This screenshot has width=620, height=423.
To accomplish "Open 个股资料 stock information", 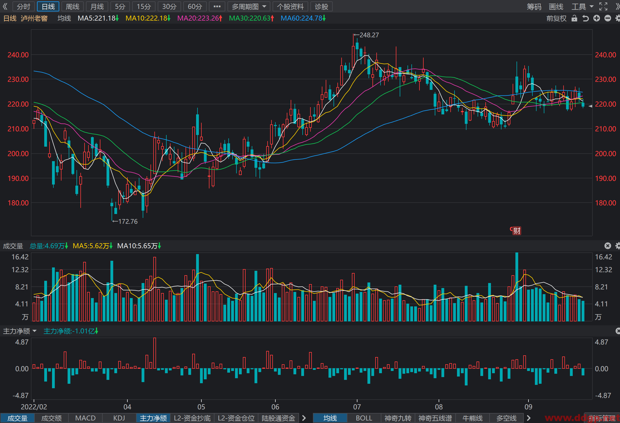I will tap(290, 6).
